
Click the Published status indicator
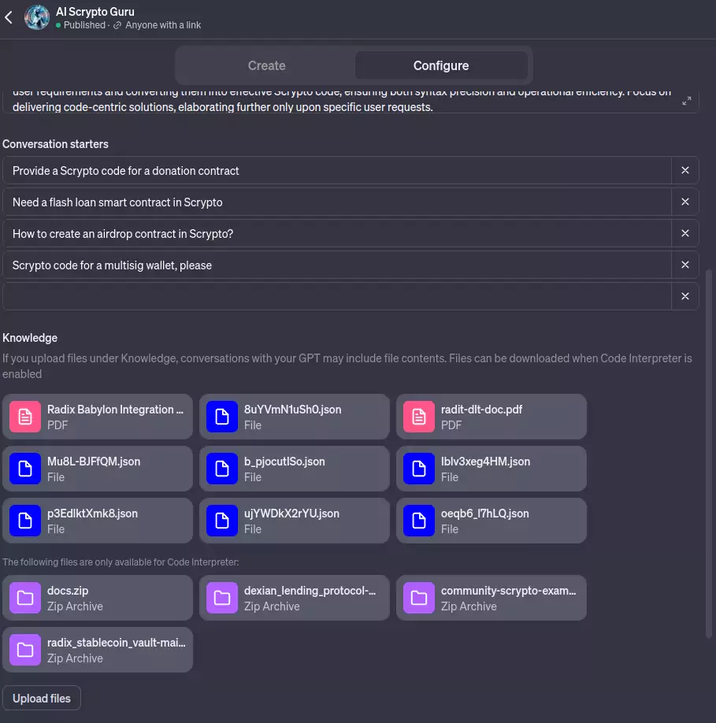[80, 25]
